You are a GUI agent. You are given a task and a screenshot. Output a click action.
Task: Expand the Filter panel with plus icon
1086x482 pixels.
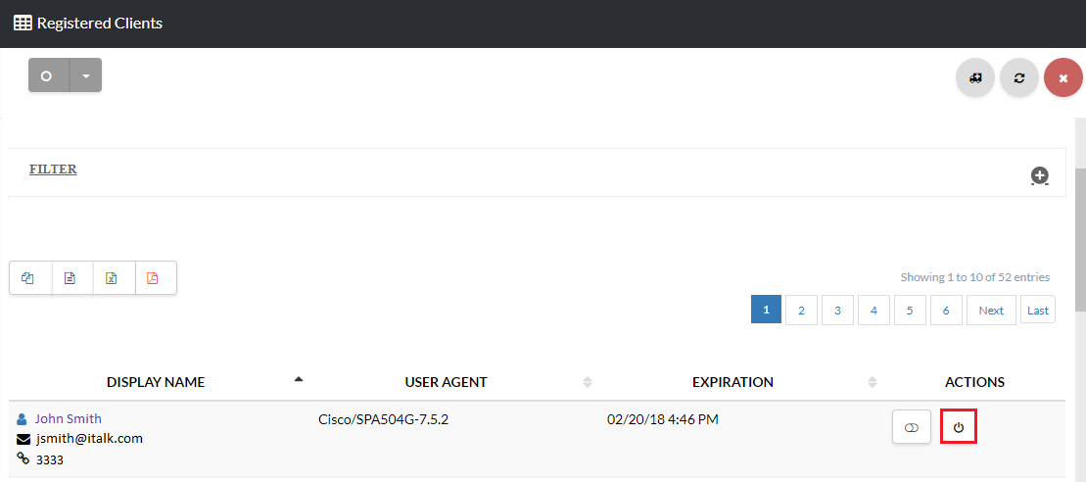pyautogui.click(x=1039, y=175)
